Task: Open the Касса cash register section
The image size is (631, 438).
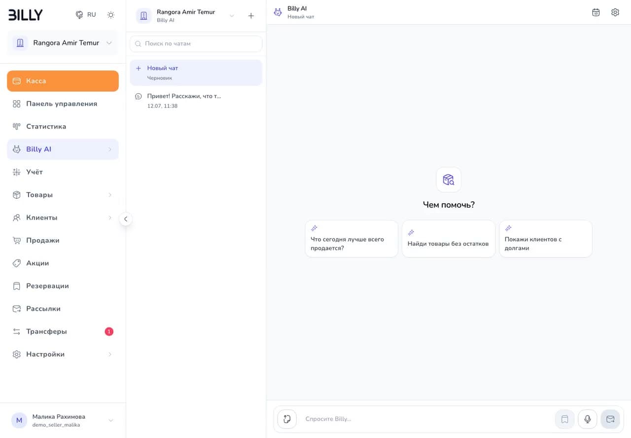Action: 63,81
